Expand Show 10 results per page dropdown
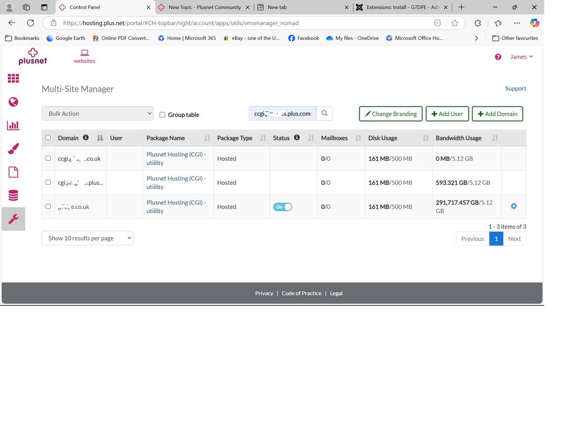This screenshot has height=422, width=562. point(87,238)
